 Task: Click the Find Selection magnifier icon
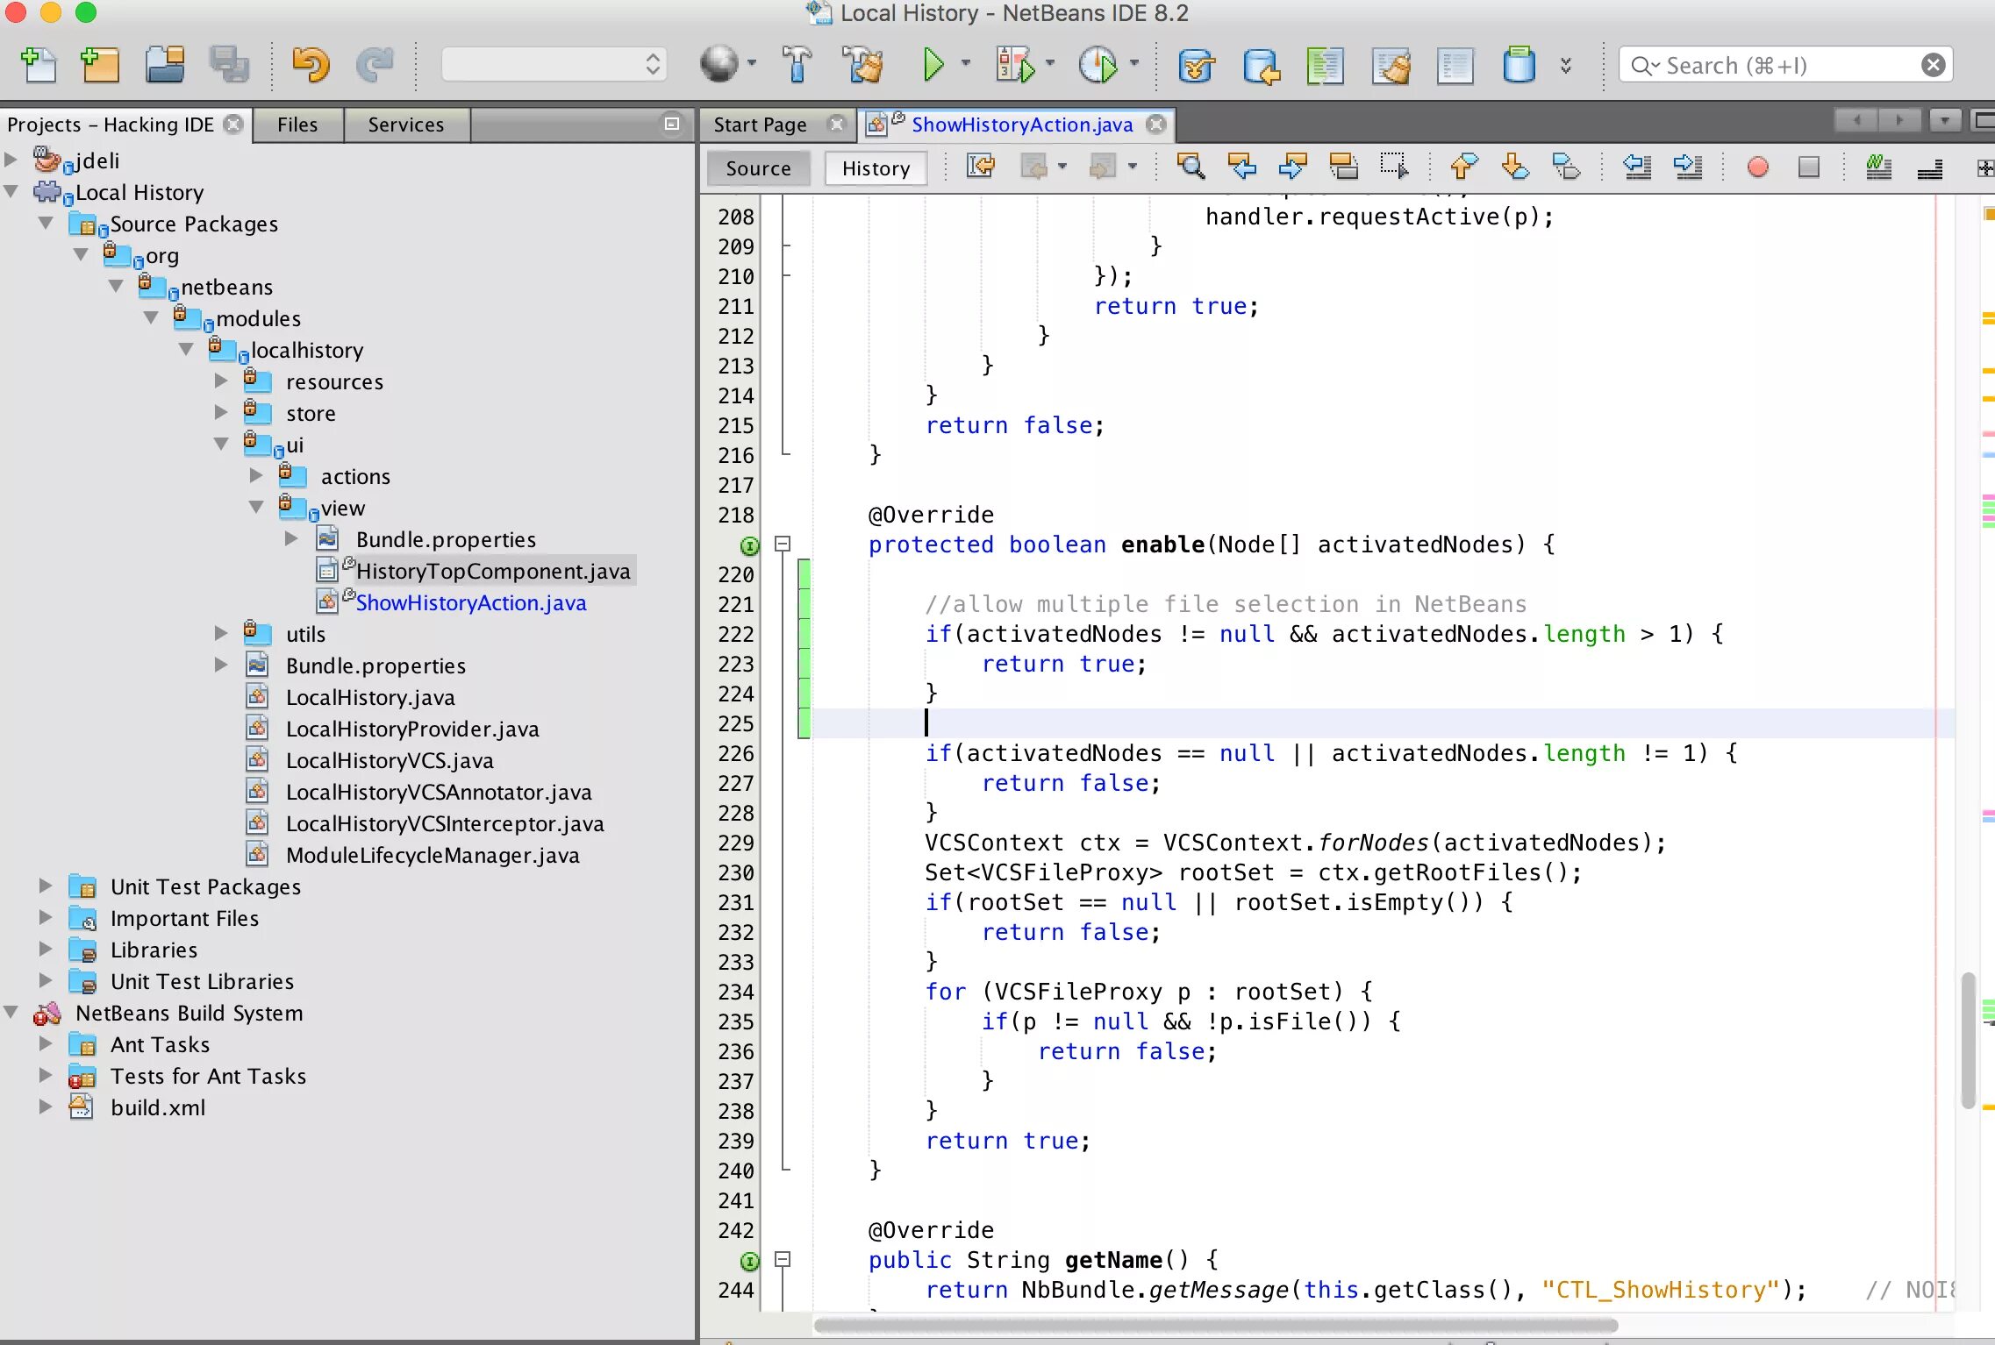[x=1191, y=167]
